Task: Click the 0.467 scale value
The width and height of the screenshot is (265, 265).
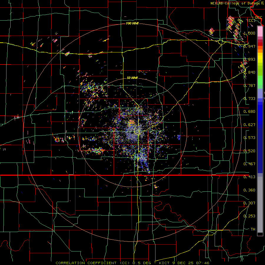Action: point(249,164)
